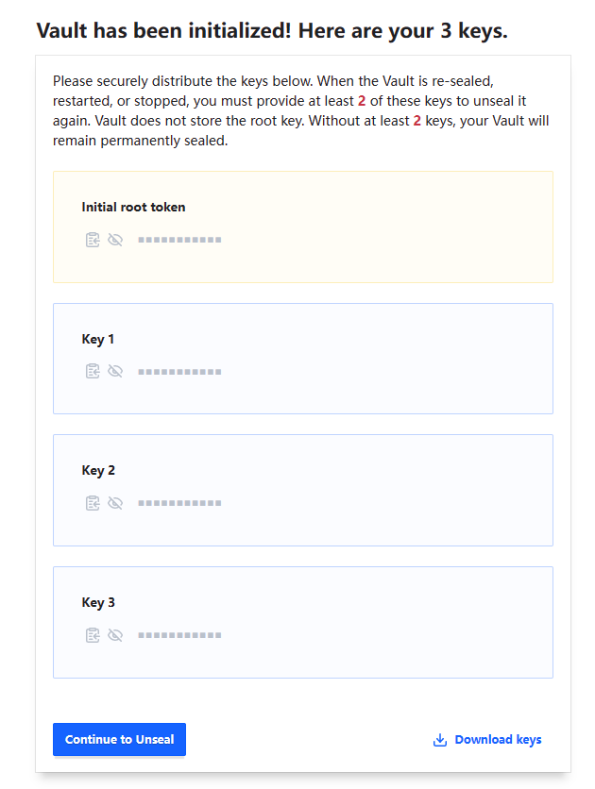Screen dimensions: 595x789
Task: Reveal the hidden initial root token
Action: tap(115, 240)
